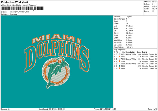Click the 'Brand' column header
Image resolution: width=158 pixels, height=111 pixels.
click(x=145, y=52)
